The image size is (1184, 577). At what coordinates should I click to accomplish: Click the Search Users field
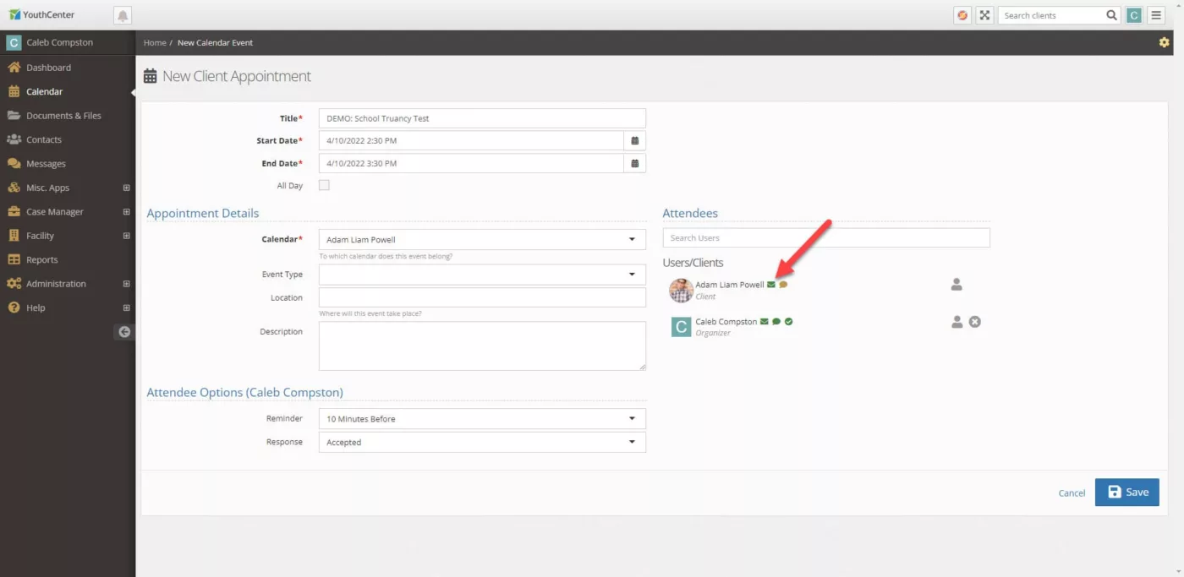[826, 238]
